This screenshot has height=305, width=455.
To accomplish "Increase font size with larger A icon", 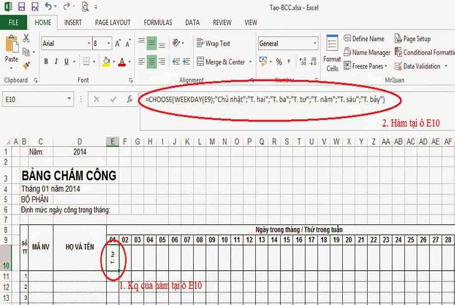I will [x=117, y=43].
